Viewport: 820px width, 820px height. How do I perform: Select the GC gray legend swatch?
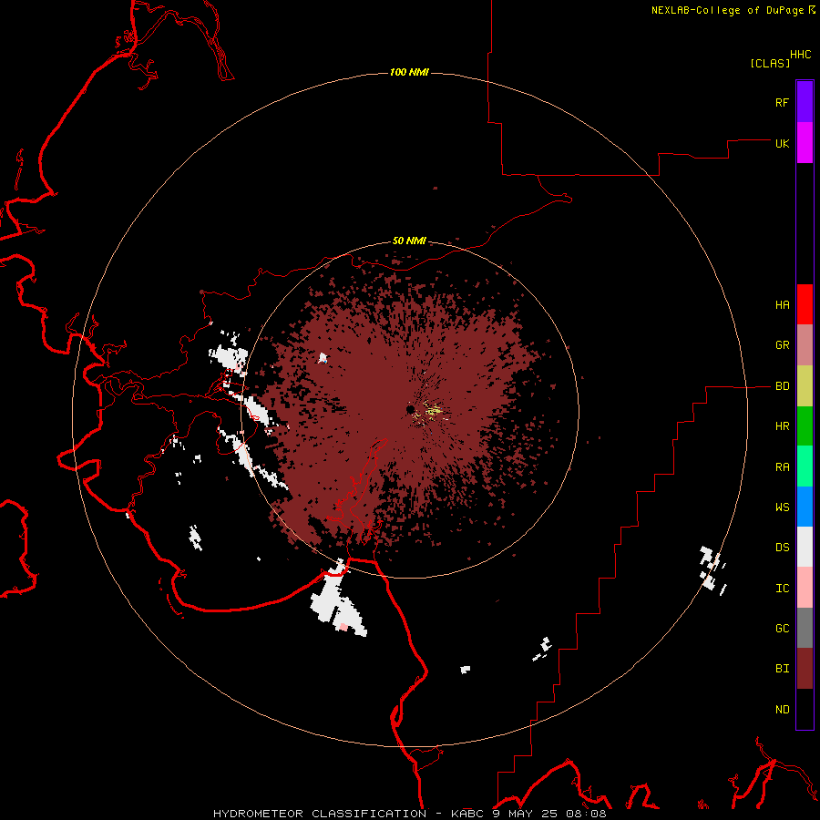[805, 628]
